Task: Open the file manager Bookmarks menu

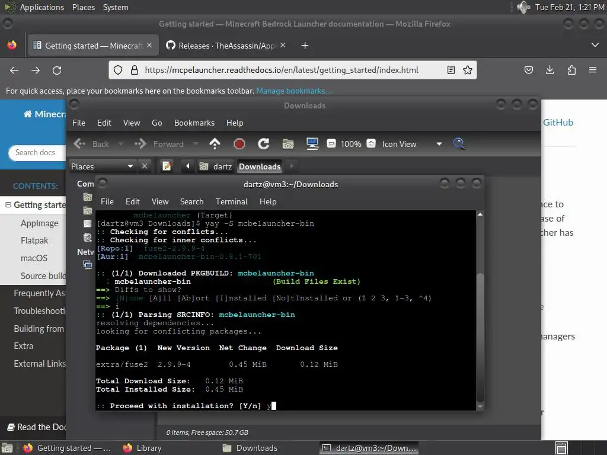Action: (x=194, y=123)
